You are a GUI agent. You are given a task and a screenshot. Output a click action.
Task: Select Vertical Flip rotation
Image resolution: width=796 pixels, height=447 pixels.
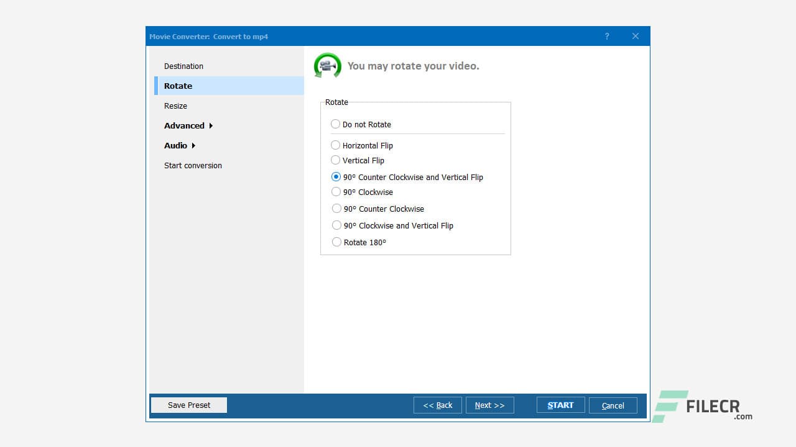(336, 160)
